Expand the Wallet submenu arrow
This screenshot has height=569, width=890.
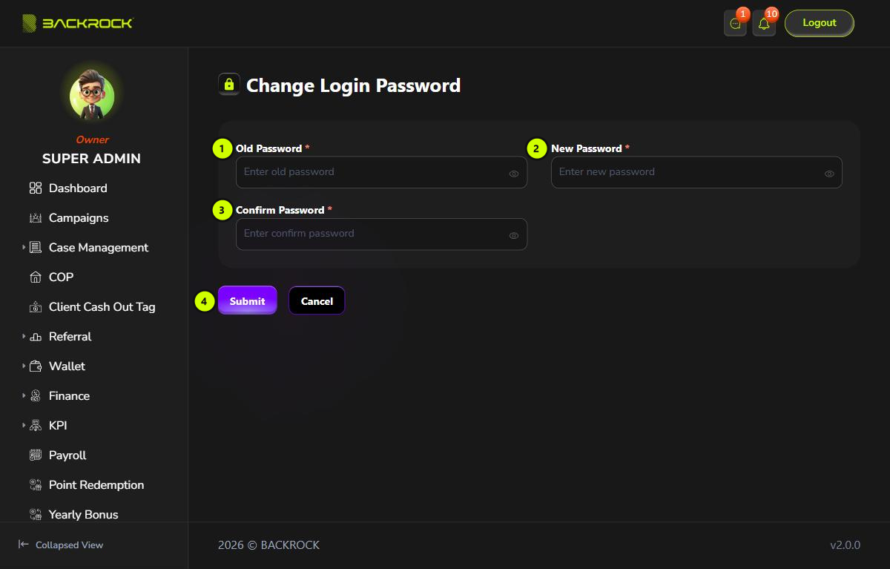pos(24,366)
